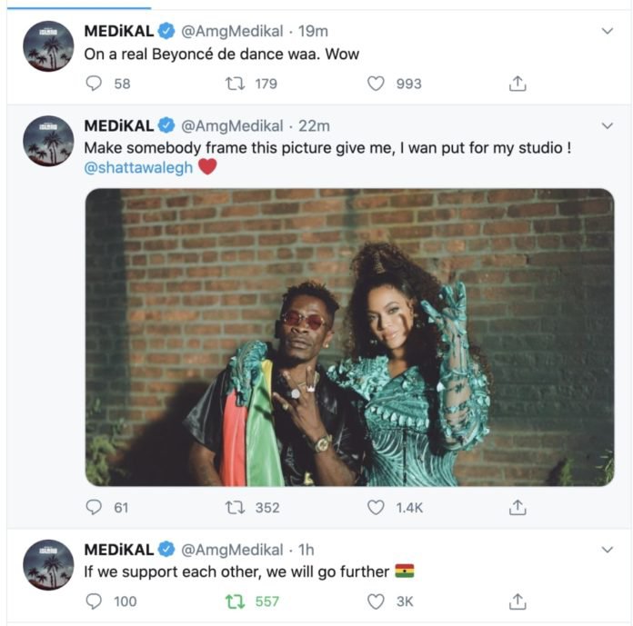Like the tweet with 993 likes
This screenshot has height=626, width=633.
[x=376, y=84]
